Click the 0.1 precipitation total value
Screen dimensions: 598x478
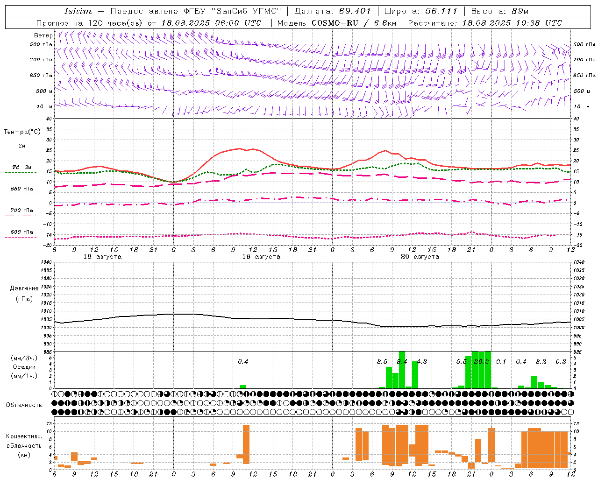[501, 361]
